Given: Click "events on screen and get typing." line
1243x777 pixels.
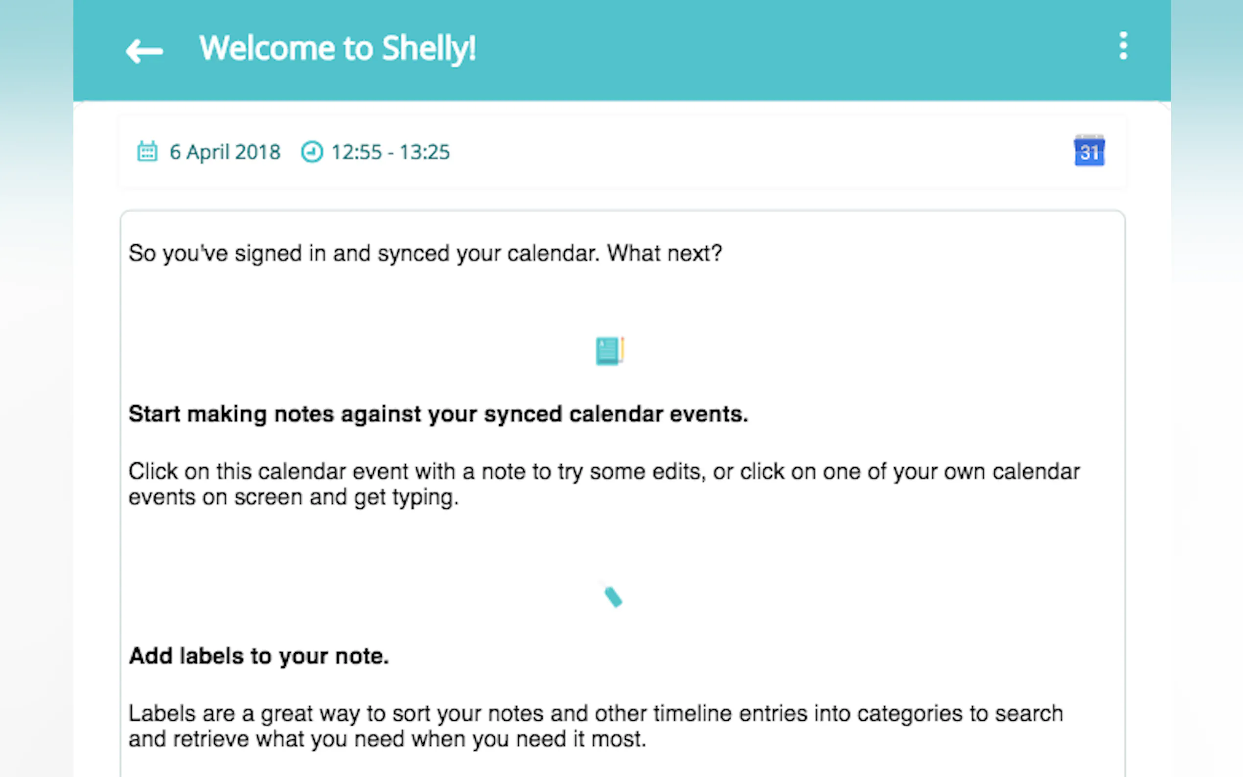Looking at the screenshot, I should point(293,498).
